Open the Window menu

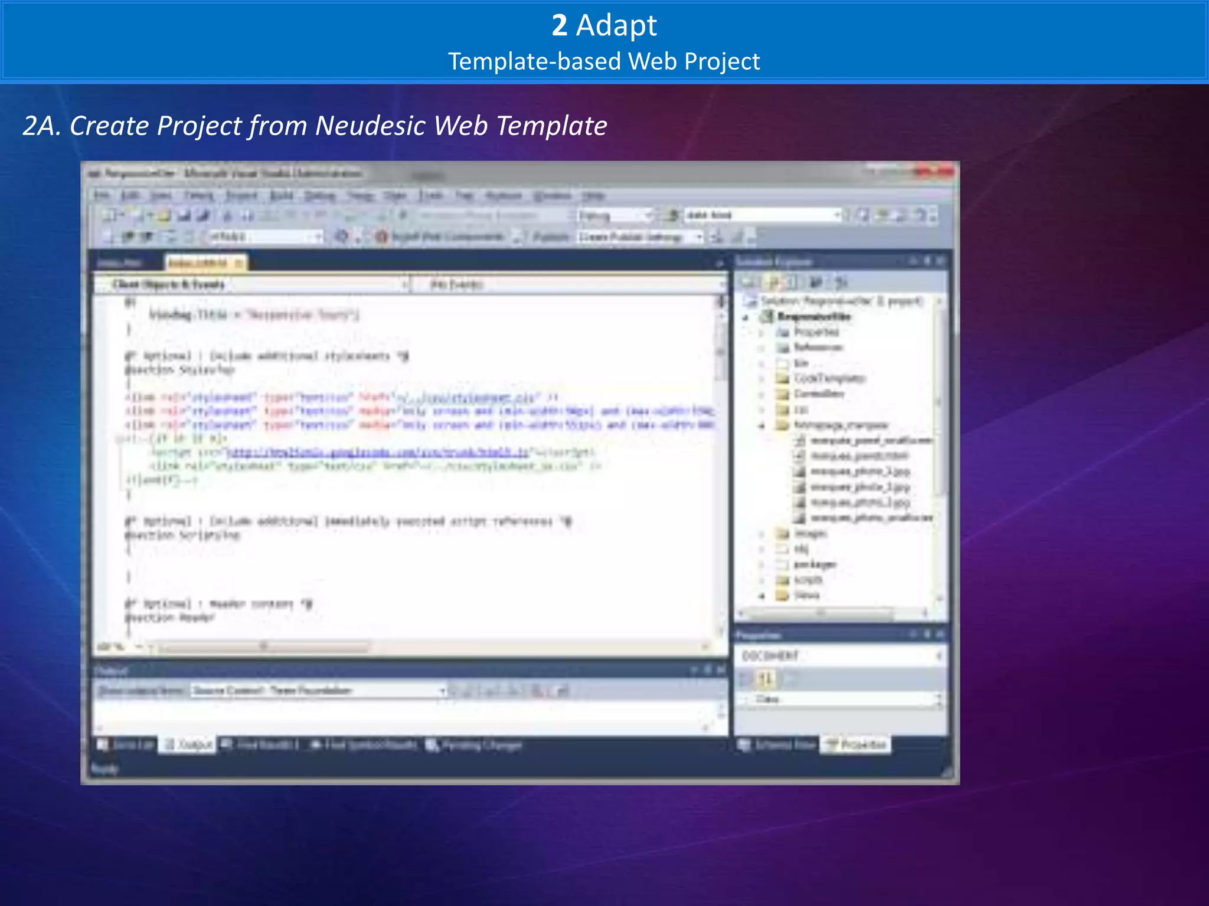tap(552, 195)
